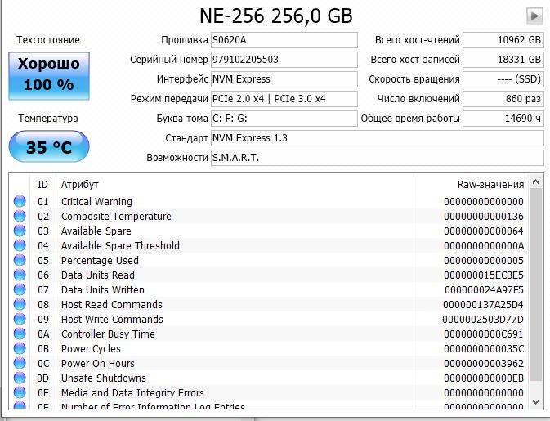Click the serial number field

pos(283,60)
